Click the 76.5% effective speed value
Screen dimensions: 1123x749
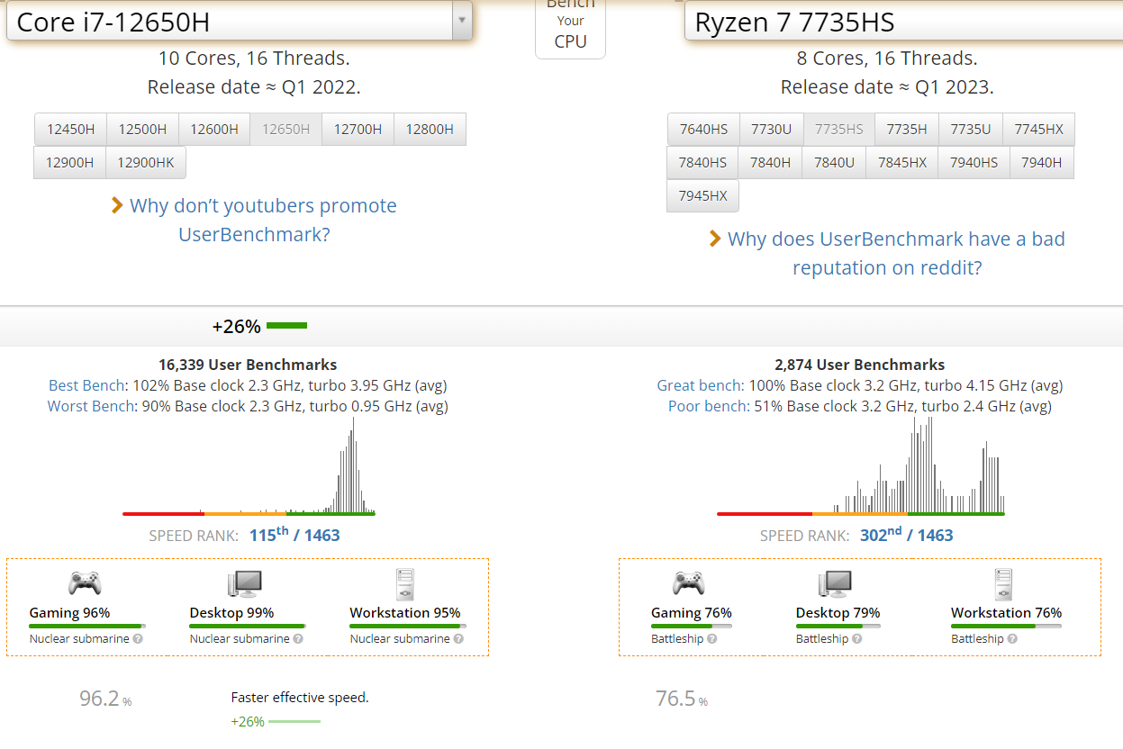(x=682, y=698)
